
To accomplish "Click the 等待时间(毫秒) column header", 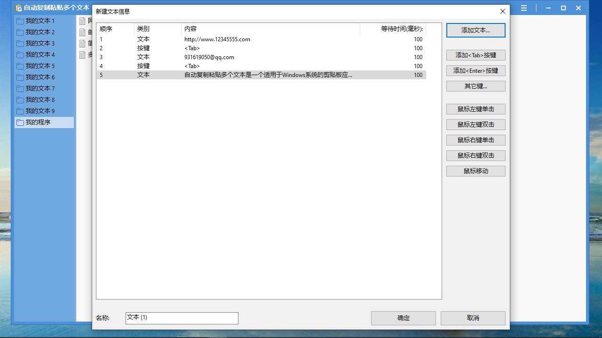I will 393,29.
